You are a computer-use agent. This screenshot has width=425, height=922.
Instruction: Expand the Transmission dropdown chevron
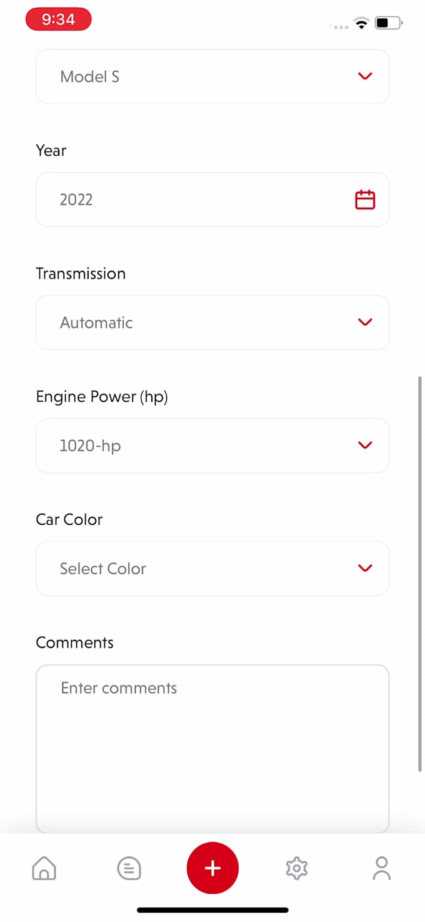(x=365, y=322)
